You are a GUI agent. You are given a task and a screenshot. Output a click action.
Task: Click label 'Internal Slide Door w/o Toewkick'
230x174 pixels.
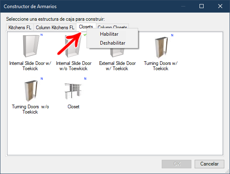point(74,66)
